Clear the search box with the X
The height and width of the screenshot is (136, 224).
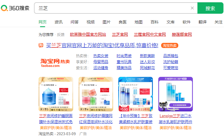(192, 8)
